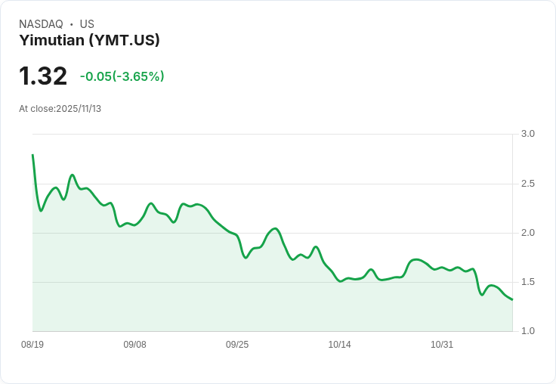Click the NASDAQ exchange label
This screenshot has width=556, height=384.
click(x=41, y=24)
